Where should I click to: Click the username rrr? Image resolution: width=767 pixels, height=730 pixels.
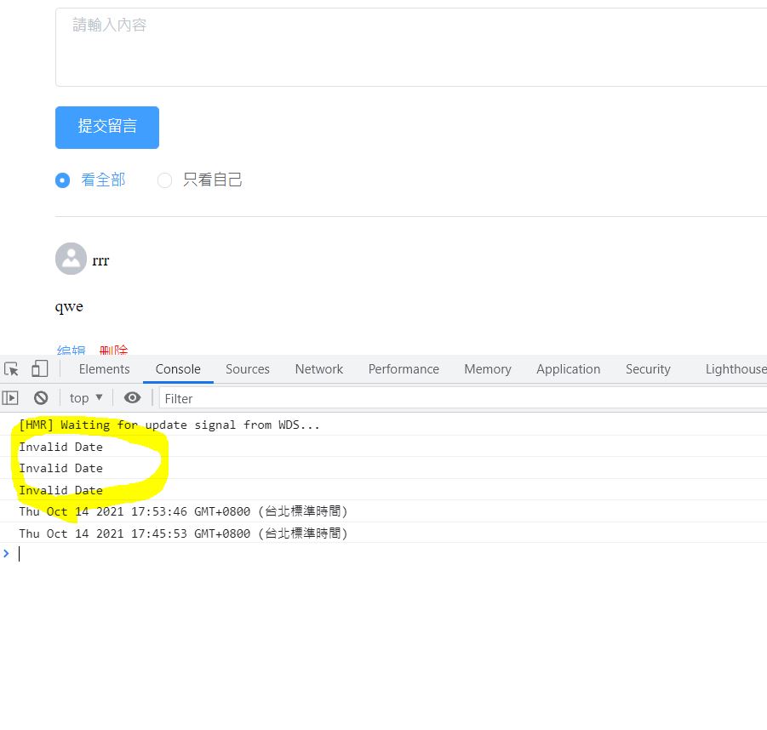[x=100, y=260]
